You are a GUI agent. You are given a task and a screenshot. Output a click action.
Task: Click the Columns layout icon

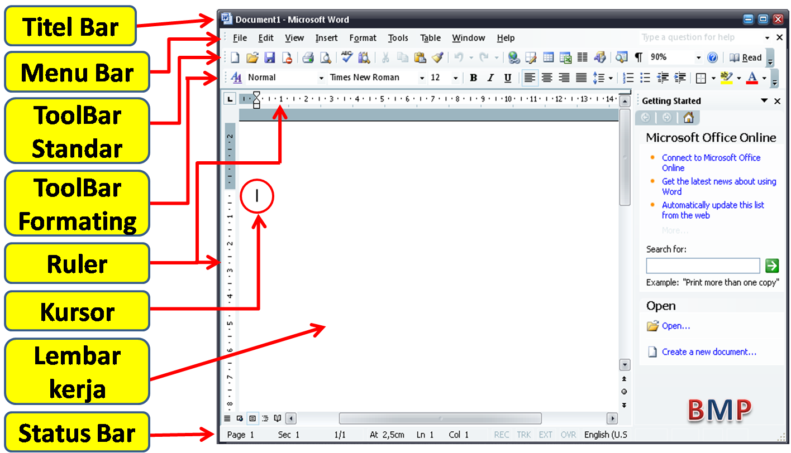(583, 57)
